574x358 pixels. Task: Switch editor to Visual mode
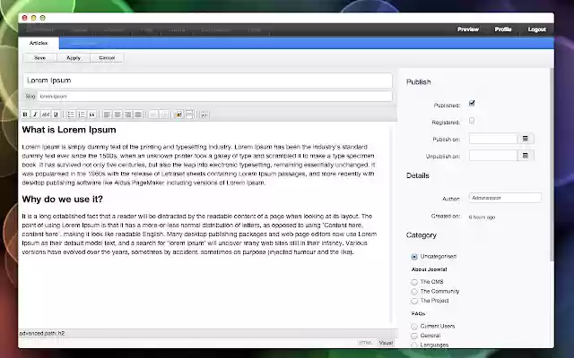tap(386, 343)
